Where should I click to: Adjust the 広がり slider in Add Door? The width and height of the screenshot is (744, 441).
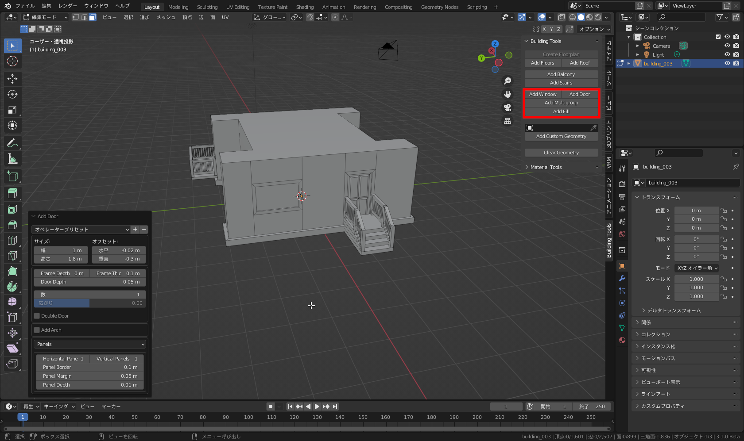(90, 303)
